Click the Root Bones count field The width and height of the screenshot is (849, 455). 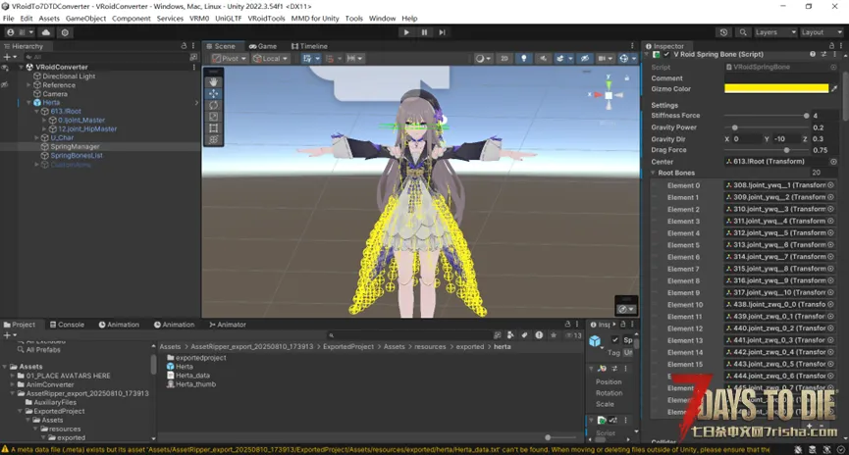coord(823,173)
